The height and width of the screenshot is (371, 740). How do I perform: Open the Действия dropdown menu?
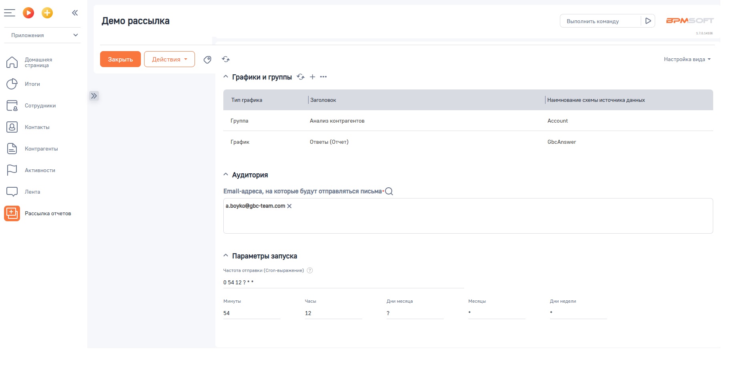(x=169, y=59)
